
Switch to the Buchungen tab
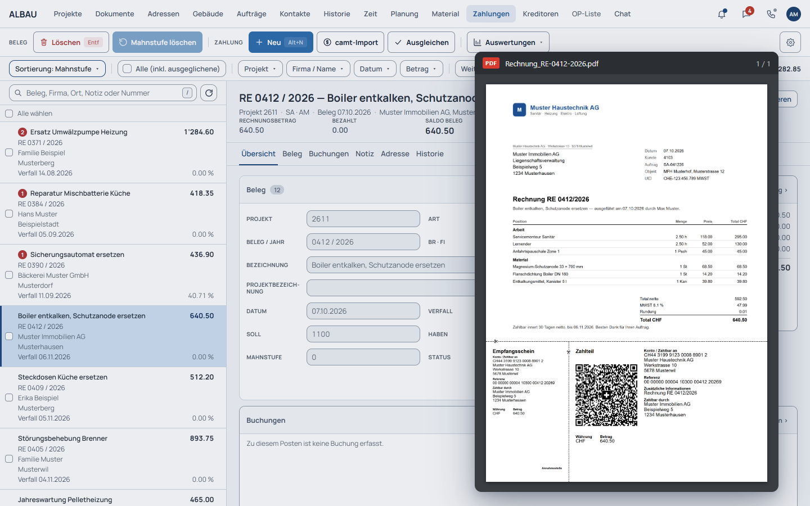coord(328,153)
